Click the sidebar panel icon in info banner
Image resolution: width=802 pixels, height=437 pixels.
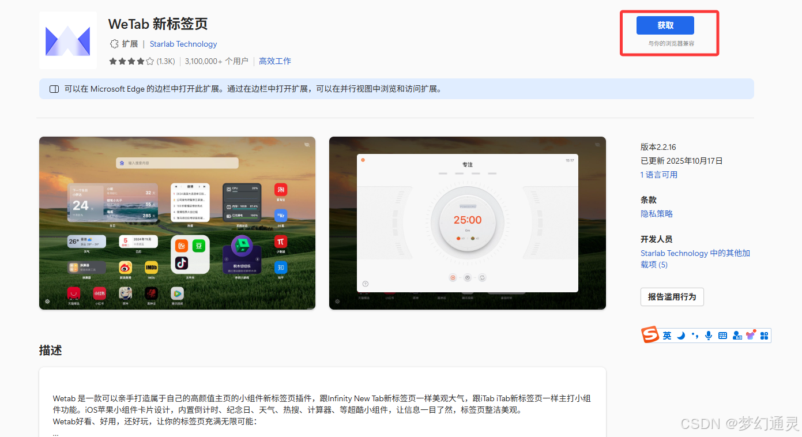point(54,89)
